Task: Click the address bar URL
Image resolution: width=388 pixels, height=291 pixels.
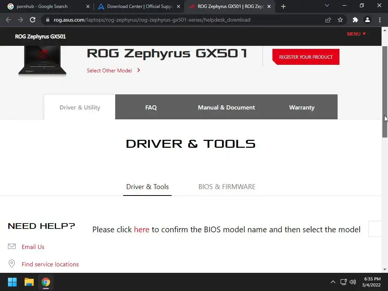Action: tap(152, 20)
